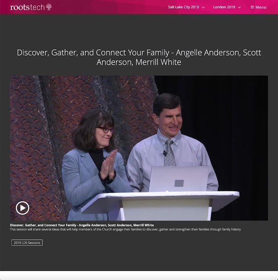Click the bold video caption title
The image size is (278, 280).
pos(82,225)
